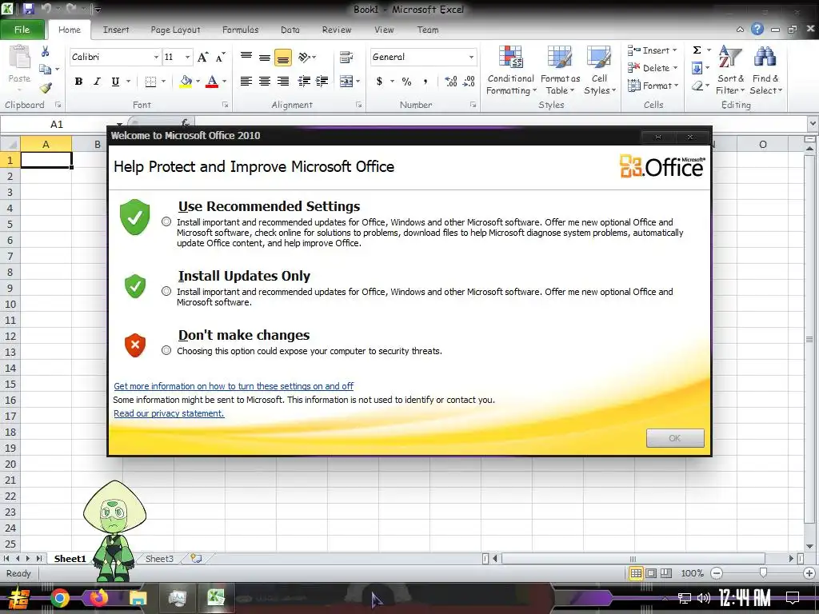The image size is (819, 614).
Task: Select Install Updates Only radio button
Action: (x=166, y=291)
